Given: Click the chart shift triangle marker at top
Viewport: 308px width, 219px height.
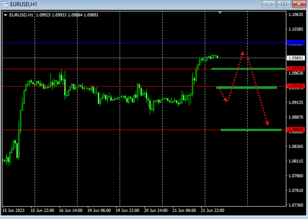Looking at the screenshot, I should click(x=220, y=12).
